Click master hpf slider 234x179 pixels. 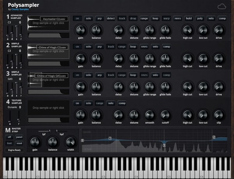pyautogui.click(x=62, y=131)
